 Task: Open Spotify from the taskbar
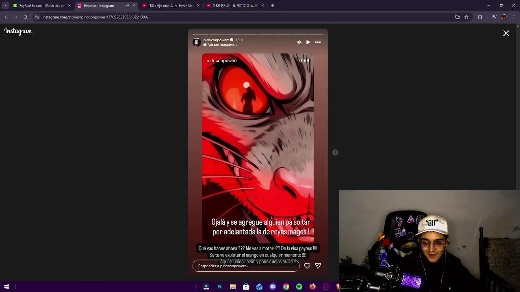(x=299, y=287)
